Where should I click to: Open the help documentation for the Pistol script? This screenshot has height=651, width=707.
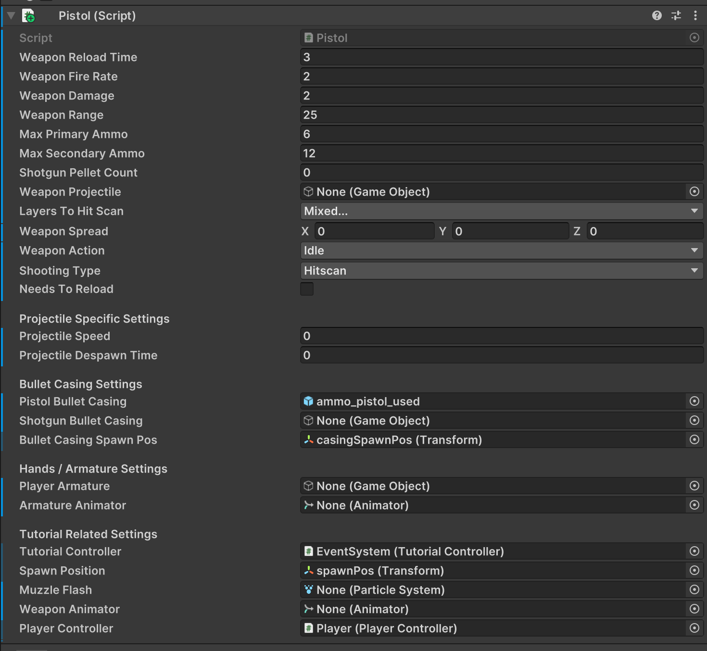pos(656,15)
